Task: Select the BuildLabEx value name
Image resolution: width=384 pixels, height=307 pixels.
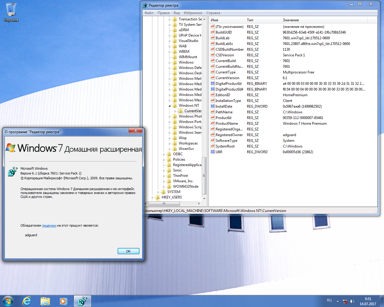Action: [x=224, y=44]
